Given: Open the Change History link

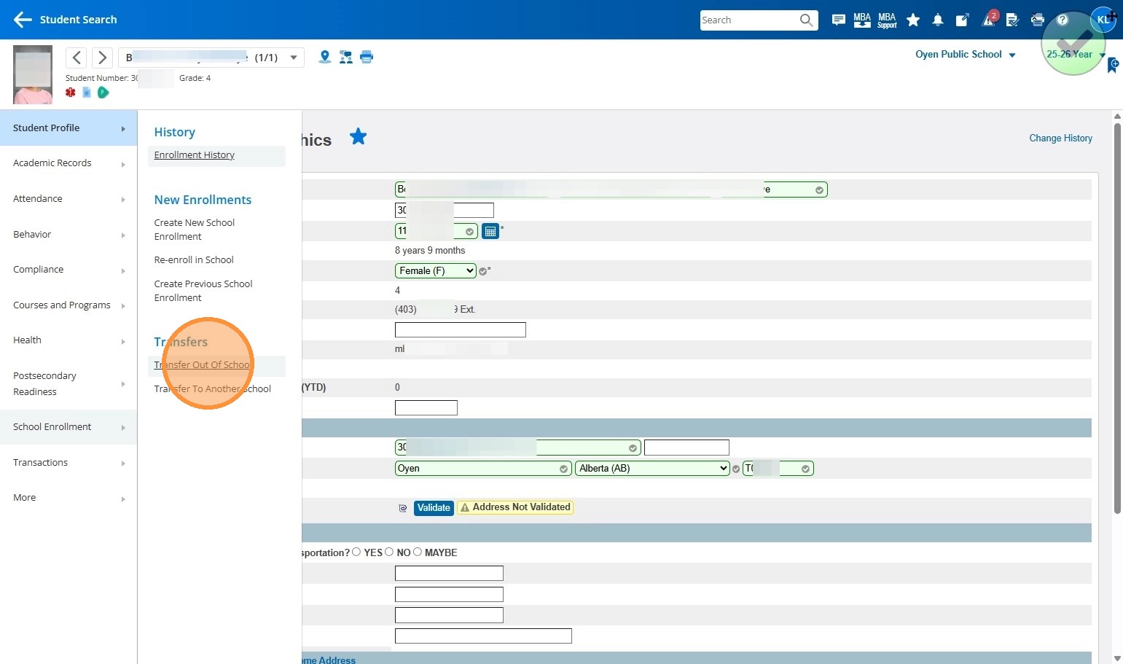Looking at the screenshot, I should (1060, 138).
